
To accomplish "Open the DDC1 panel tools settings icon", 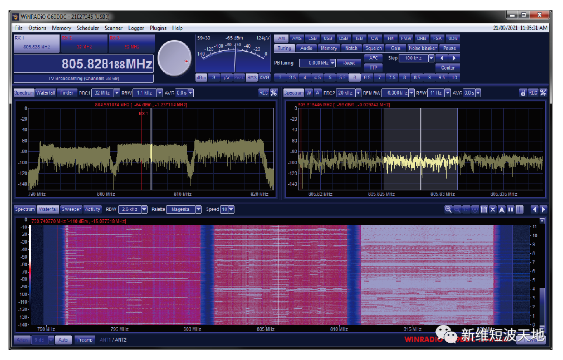I will (273, 92).
